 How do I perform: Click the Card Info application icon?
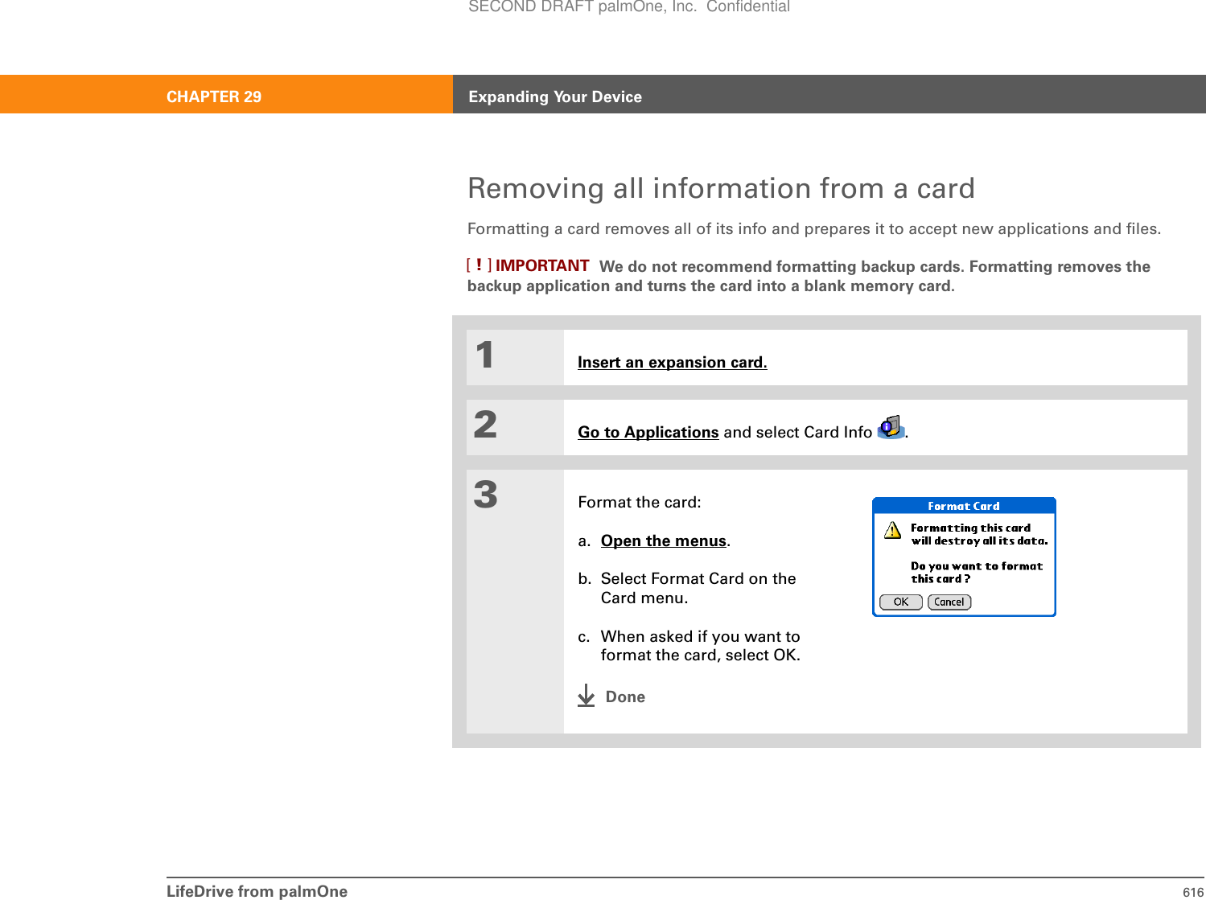point(891,427)
